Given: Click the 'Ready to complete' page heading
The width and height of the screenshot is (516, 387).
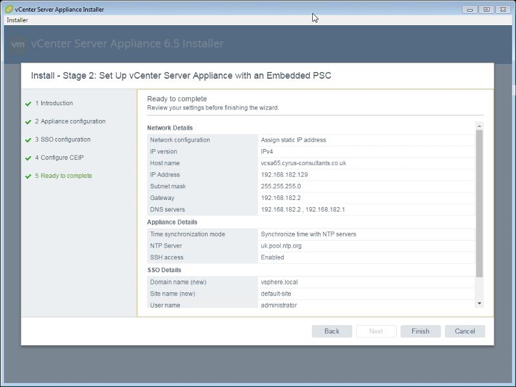Looking at the screenshot, I should click(177, 99).
